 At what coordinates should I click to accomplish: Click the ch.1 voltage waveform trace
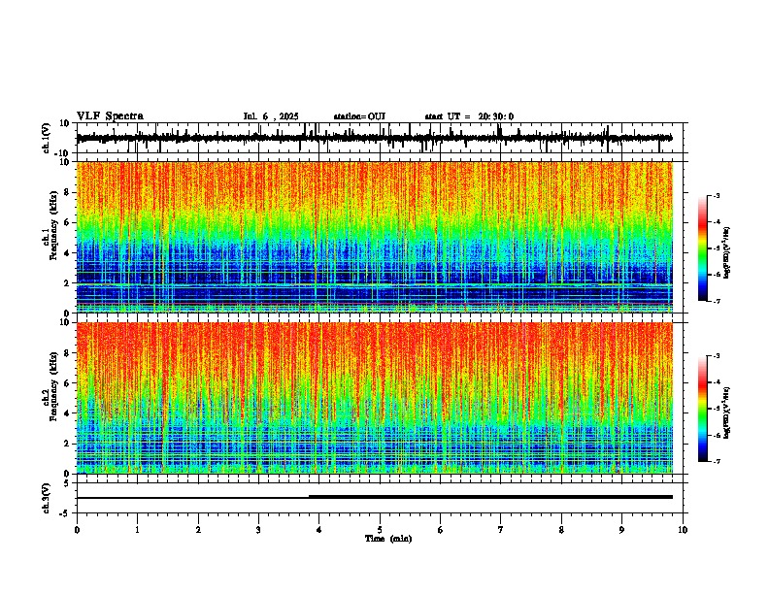[x=374, y=138]
